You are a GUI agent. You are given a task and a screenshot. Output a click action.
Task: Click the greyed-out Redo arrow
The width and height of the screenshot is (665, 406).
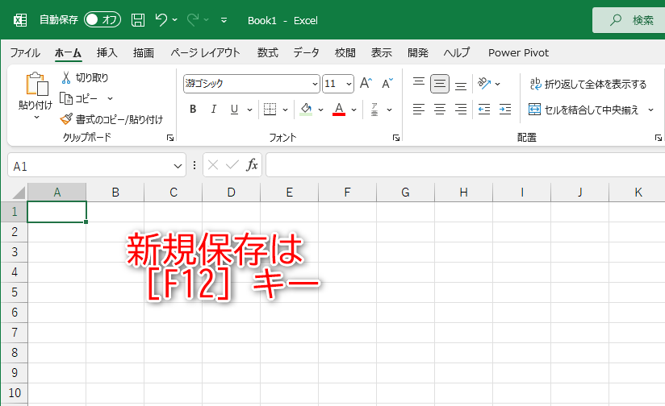point(193,19)
